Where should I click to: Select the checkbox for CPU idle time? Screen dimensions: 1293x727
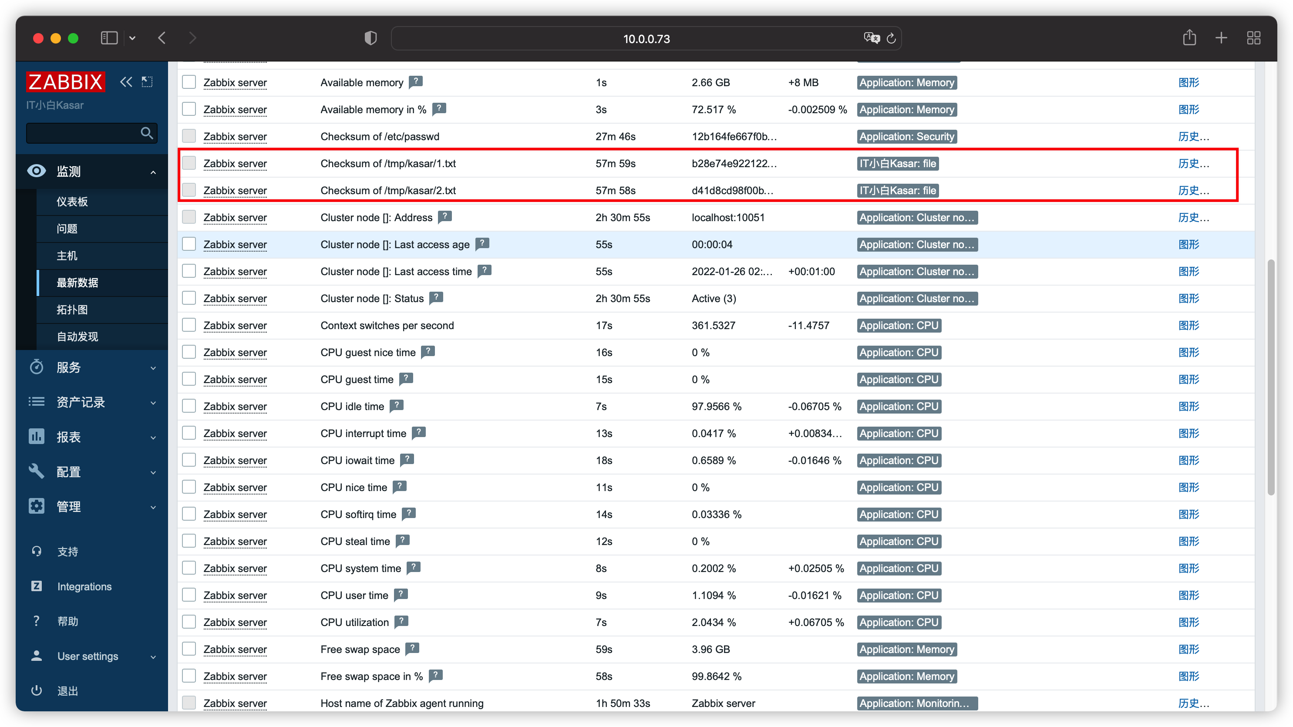click(189, 406)
